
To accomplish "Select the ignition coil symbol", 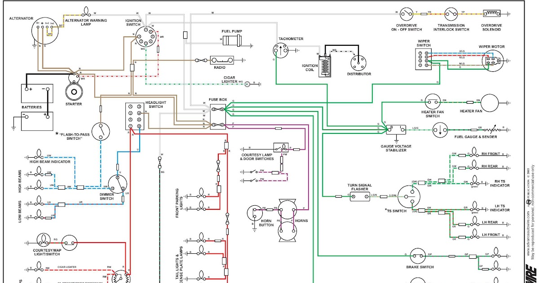I will pos(324,66).
